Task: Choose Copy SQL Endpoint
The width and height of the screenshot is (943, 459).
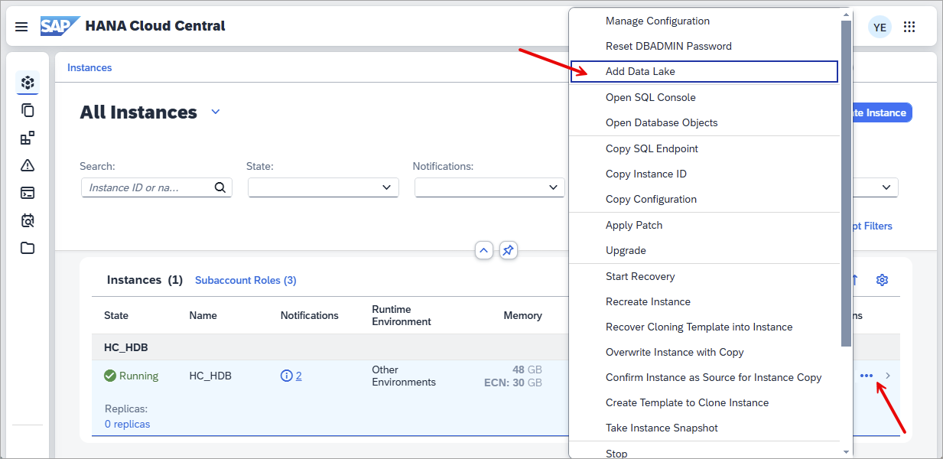Action: point(705,148)
